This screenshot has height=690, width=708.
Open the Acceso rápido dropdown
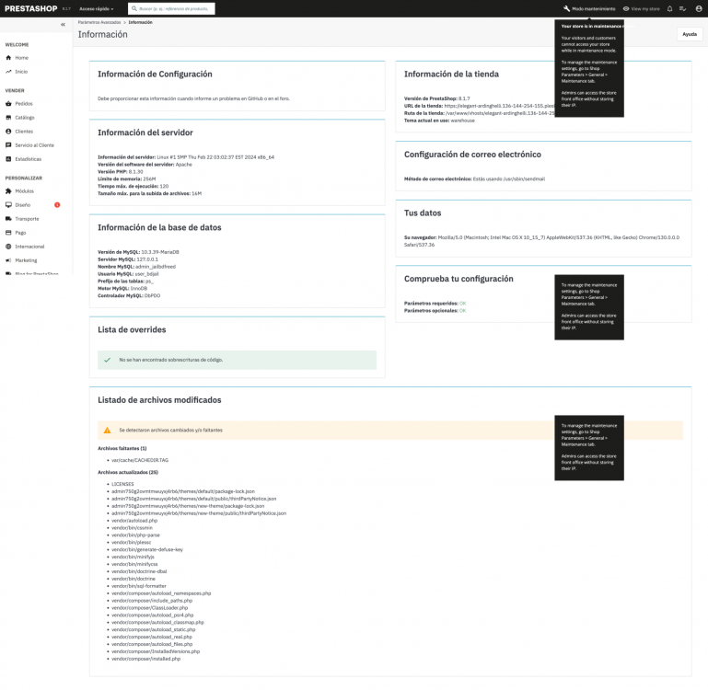(96, 8)
